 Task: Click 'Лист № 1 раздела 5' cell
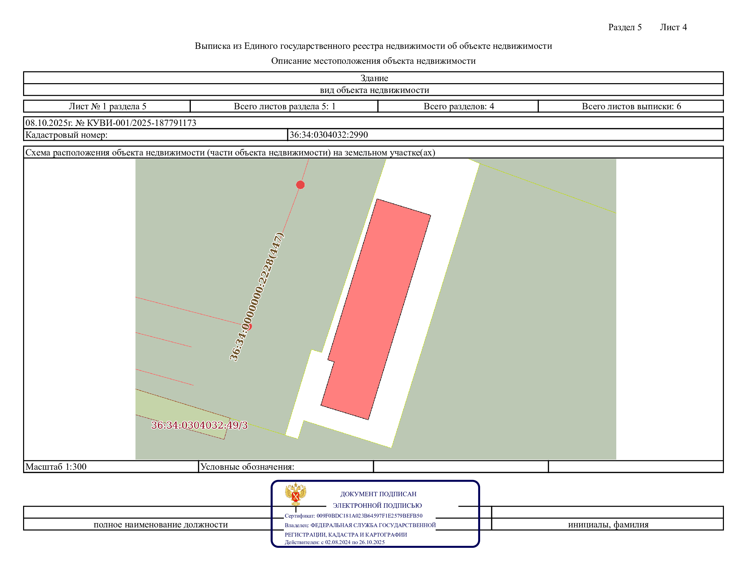point(107,106)
